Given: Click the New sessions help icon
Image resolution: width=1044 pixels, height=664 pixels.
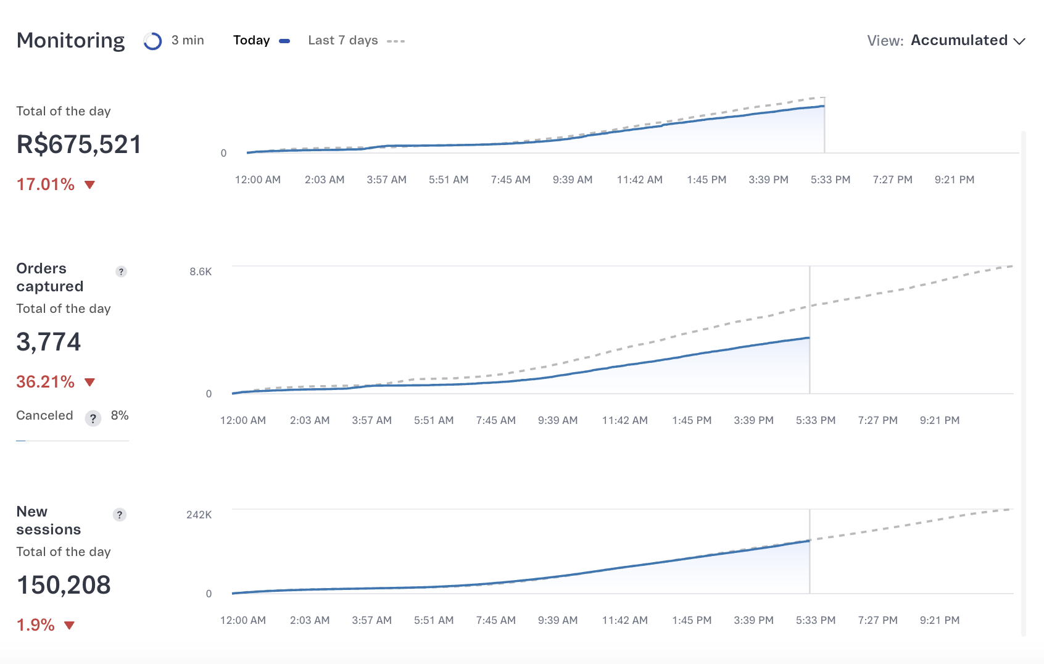Looking at the screenshot, I should pyautogui.click(x=120, y=515).
